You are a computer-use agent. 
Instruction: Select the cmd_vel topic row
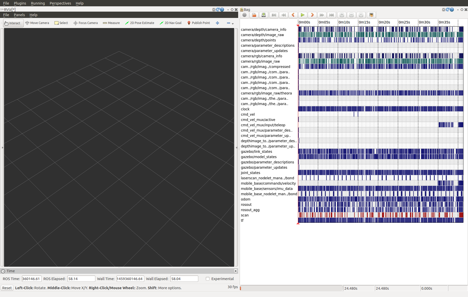(x=248, y=114)
